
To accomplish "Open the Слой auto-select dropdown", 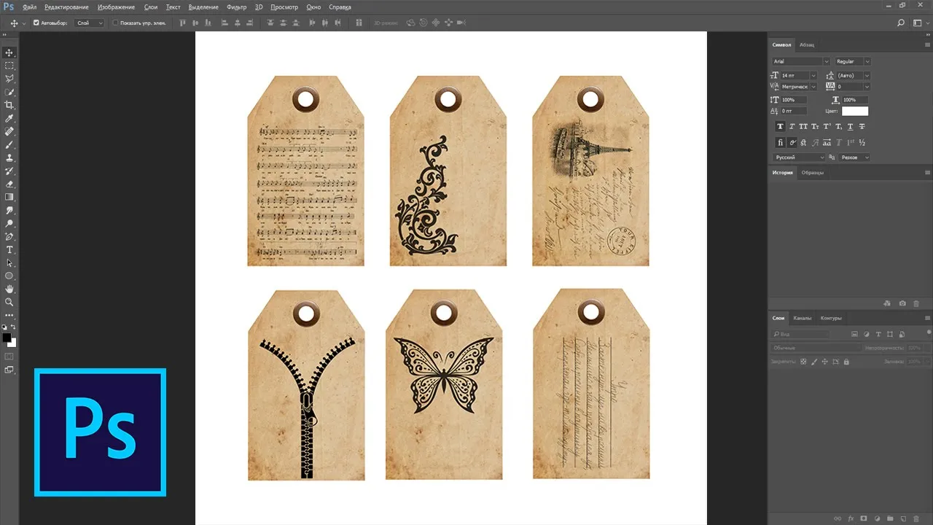I will (90, 23).
